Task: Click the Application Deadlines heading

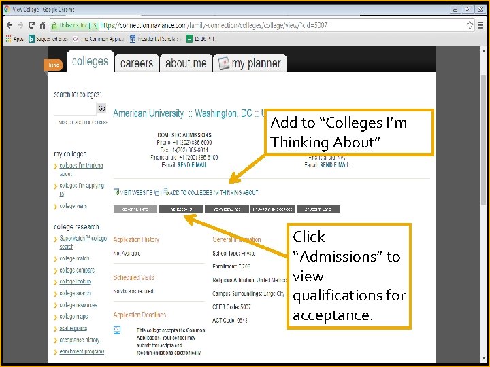Action: [140, 315]
